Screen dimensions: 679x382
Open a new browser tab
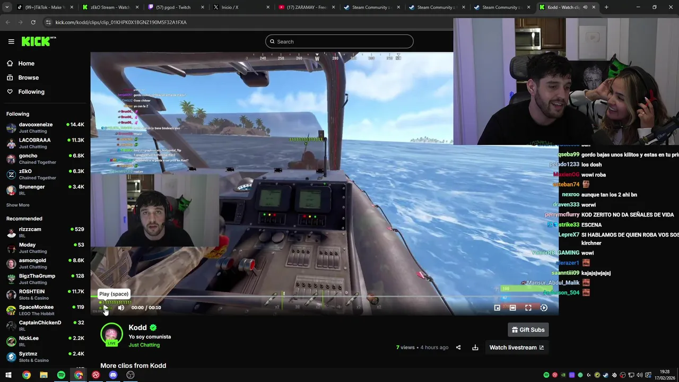(606, 7)
